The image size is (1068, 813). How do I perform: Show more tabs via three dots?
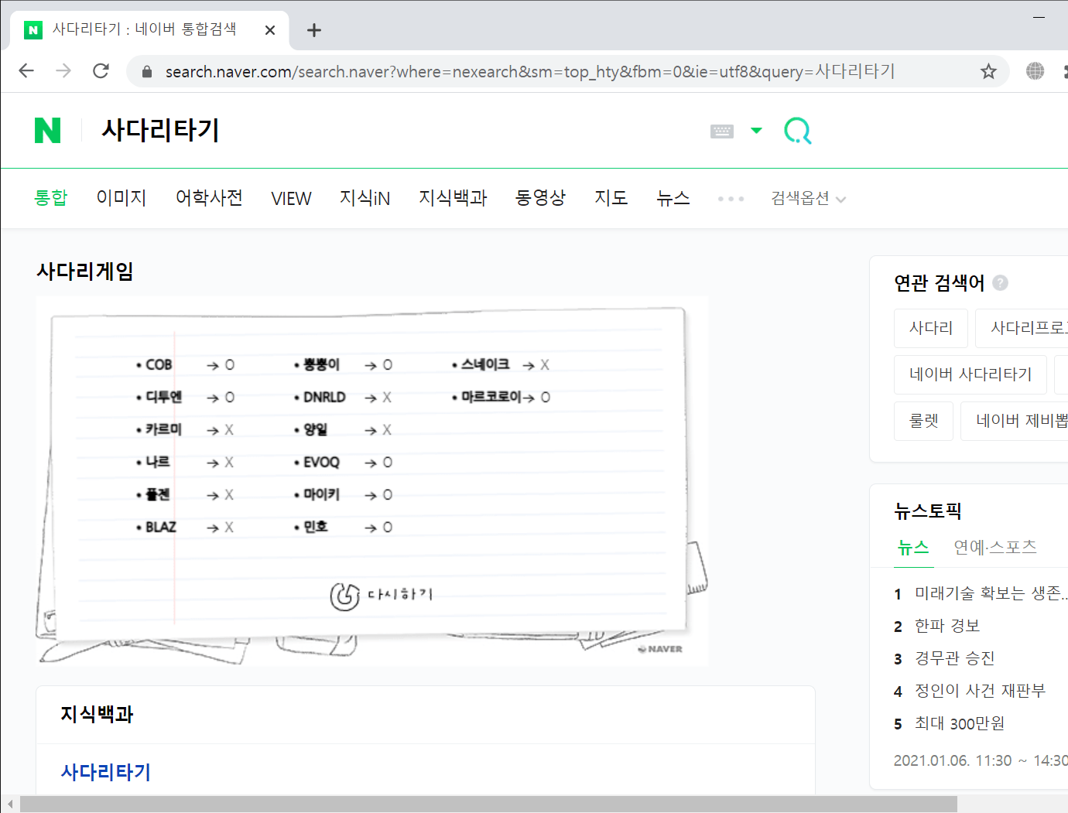(731, 199)
